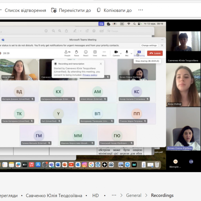Image resolution: width=201 pixels, height=201 pixels.
Task: Select the Птасюк Марія Петрівна tile
Action: click(137, 114)
